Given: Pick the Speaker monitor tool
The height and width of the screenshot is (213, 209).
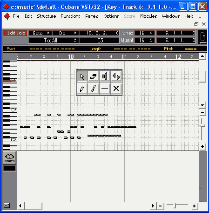Looking at the screenshot, I should click(x=105, y=76).
